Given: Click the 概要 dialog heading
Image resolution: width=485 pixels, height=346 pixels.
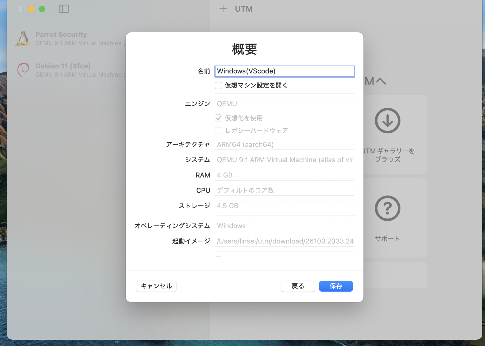Looking at the screenshot, I should [244, 49].
